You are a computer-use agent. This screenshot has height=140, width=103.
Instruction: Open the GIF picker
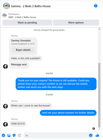click(19, 135)
